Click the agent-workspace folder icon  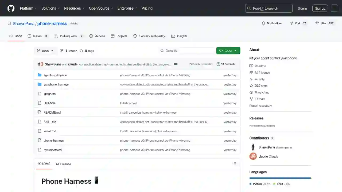pyautogui.click(x=40, y=75)
